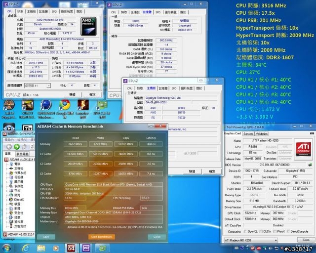Image resolution: width=316 pixels, height=253 pixels.
Task: Select Graphics Card tab in GPU-Z
Action: coord(233,133)
